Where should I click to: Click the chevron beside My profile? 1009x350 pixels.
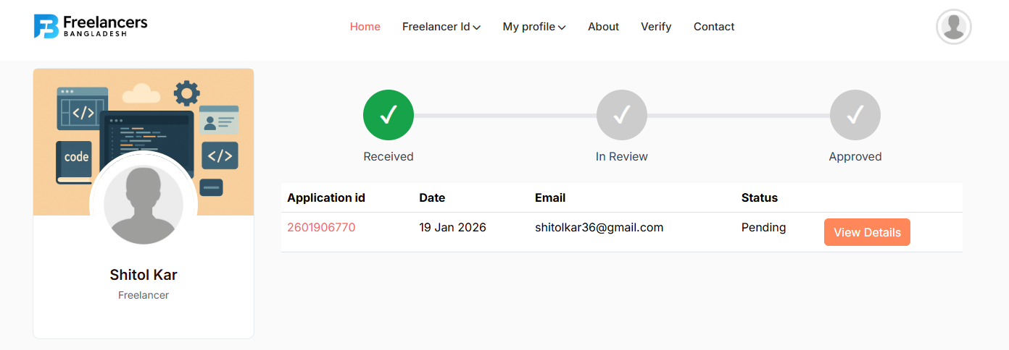562,27
